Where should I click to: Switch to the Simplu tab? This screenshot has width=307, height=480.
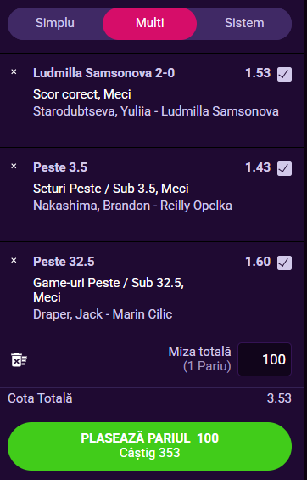pyautogui.click(x=55, y=23)
